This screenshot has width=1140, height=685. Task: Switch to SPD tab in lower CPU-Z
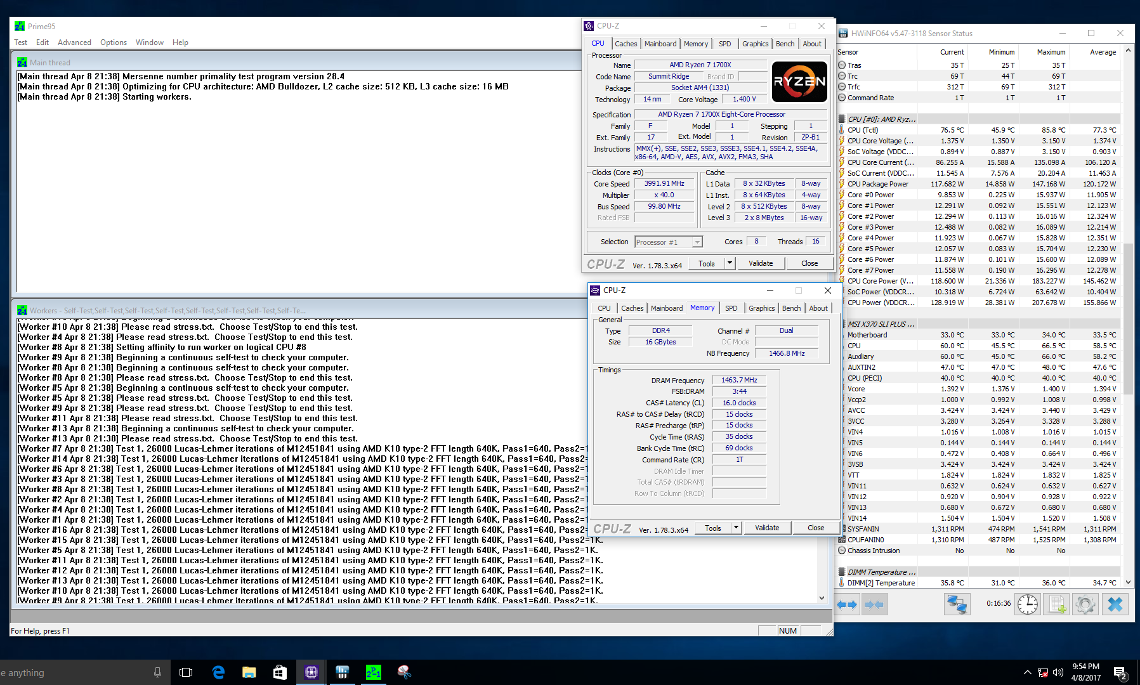tap(731, 308)
